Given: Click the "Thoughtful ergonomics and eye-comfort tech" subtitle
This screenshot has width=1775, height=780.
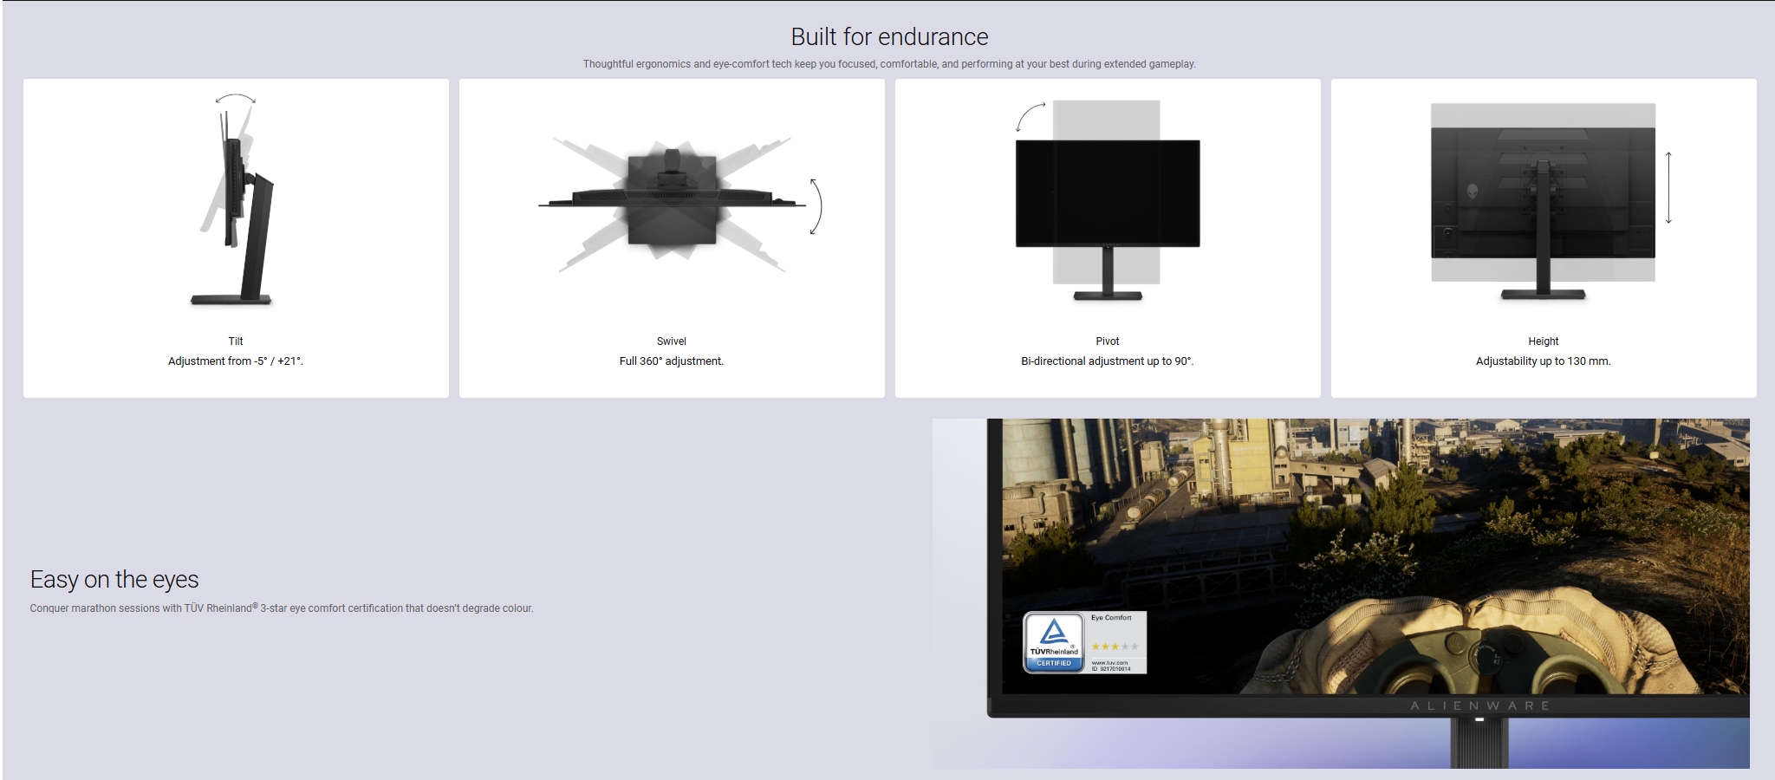Looking at the screenshot, I should pos(889,64).
